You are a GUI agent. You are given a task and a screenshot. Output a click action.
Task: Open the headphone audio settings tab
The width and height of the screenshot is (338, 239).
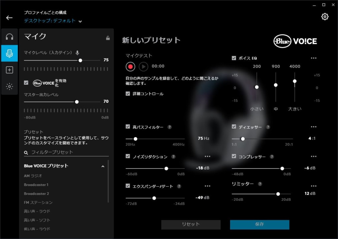[x=10, y=37]
